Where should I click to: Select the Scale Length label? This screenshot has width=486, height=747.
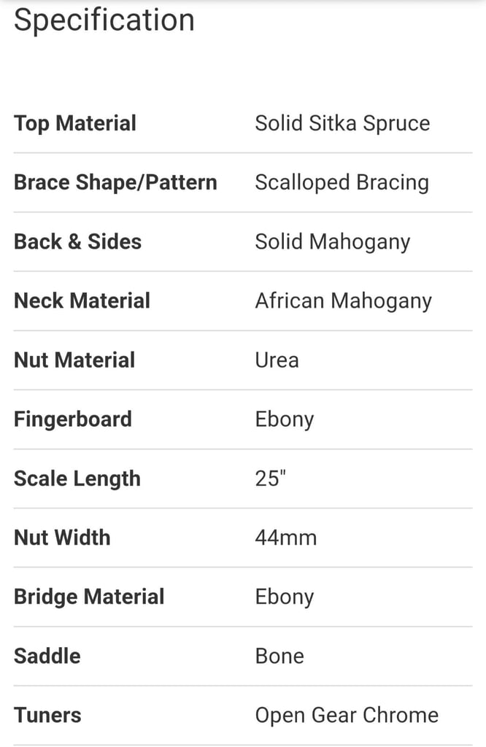point(77,479)
